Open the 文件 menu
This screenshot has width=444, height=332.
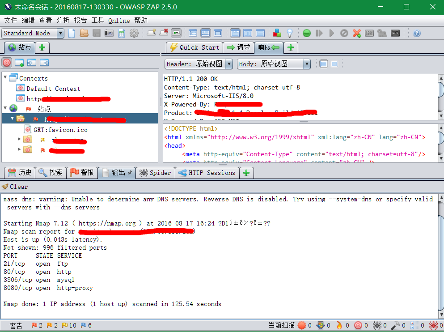pyautogui.click(x=11, y=21)
